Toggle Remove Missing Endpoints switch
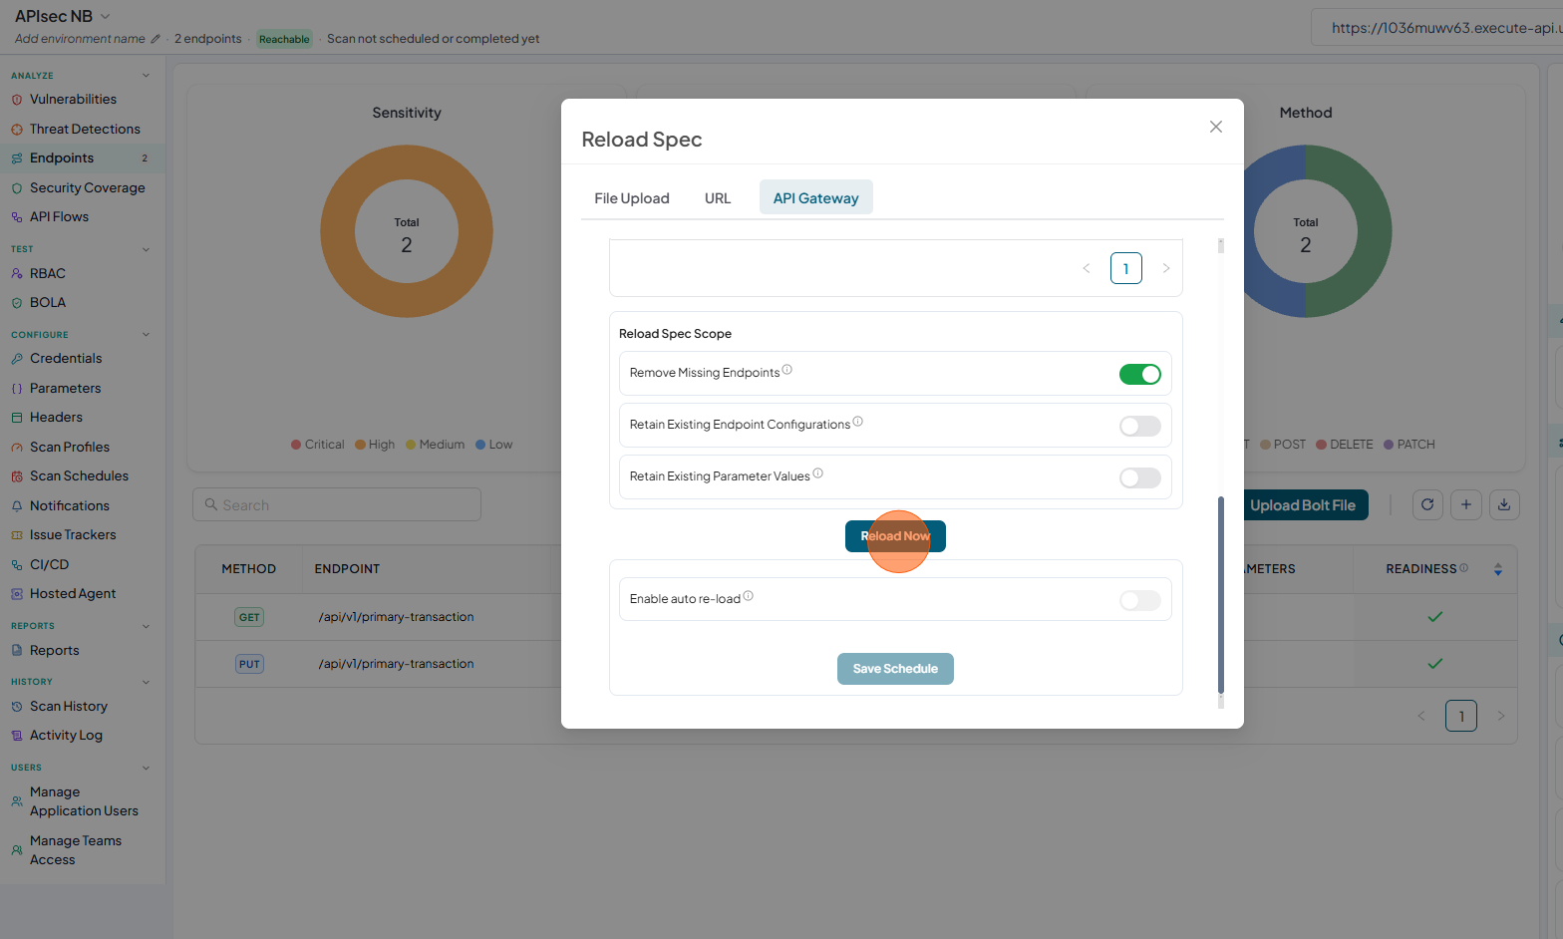 (x=1140, y=375)
